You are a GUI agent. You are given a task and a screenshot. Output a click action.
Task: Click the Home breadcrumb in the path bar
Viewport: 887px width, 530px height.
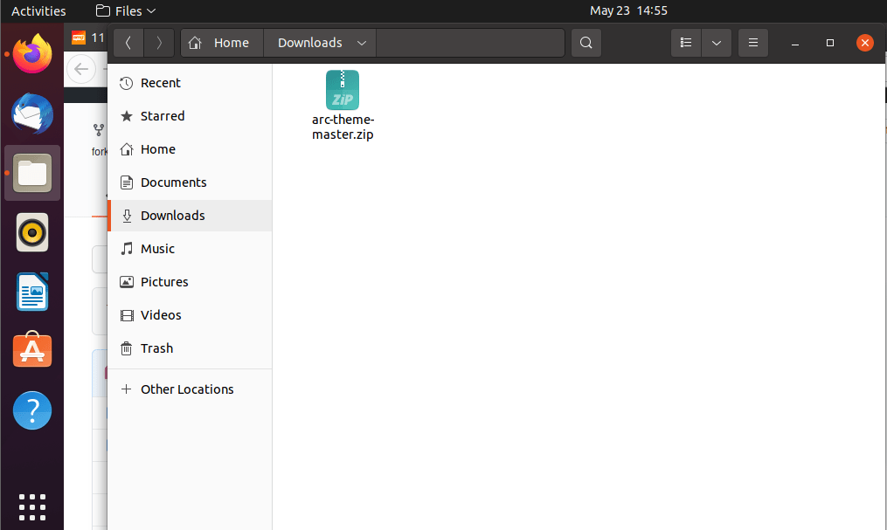click(222, 43)
